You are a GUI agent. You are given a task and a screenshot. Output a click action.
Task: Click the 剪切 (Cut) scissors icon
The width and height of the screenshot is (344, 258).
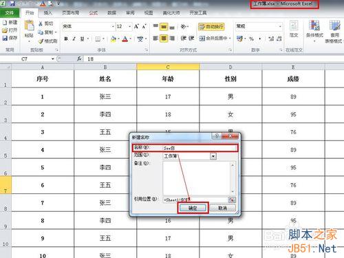tap(41, 23)
